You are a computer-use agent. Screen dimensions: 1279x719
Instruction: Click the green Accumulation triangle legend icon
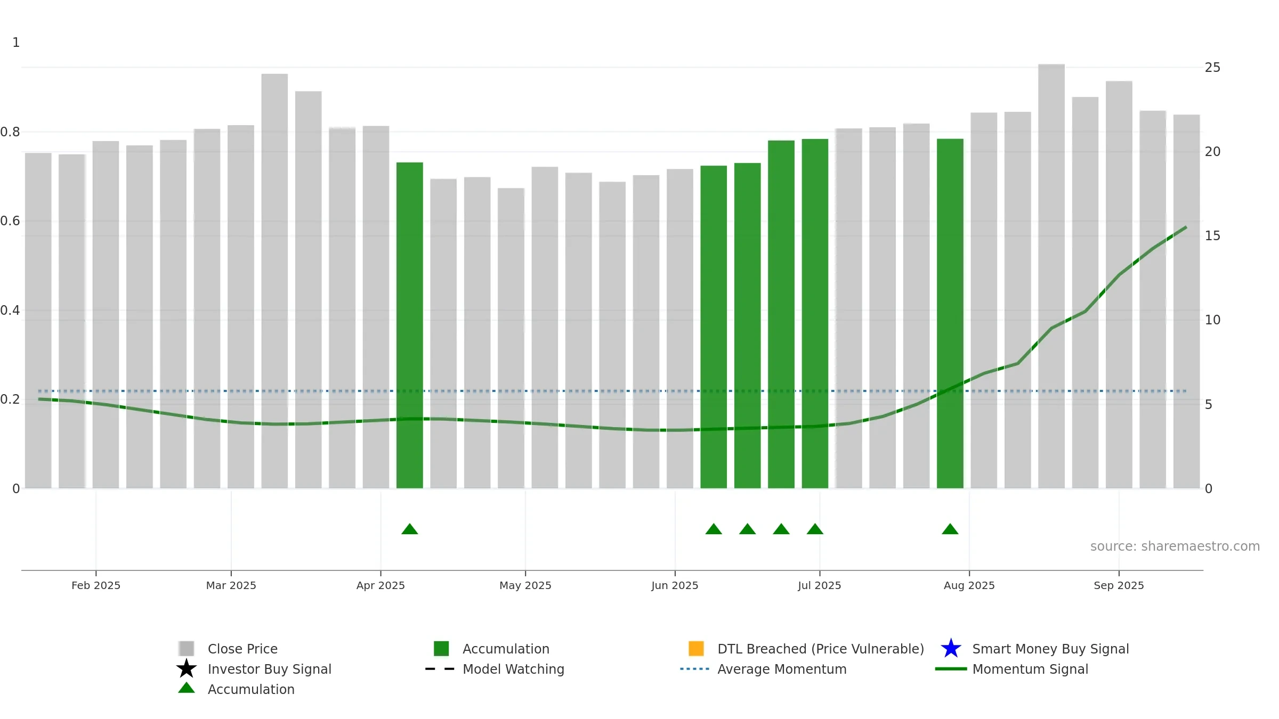click(187, 688)
